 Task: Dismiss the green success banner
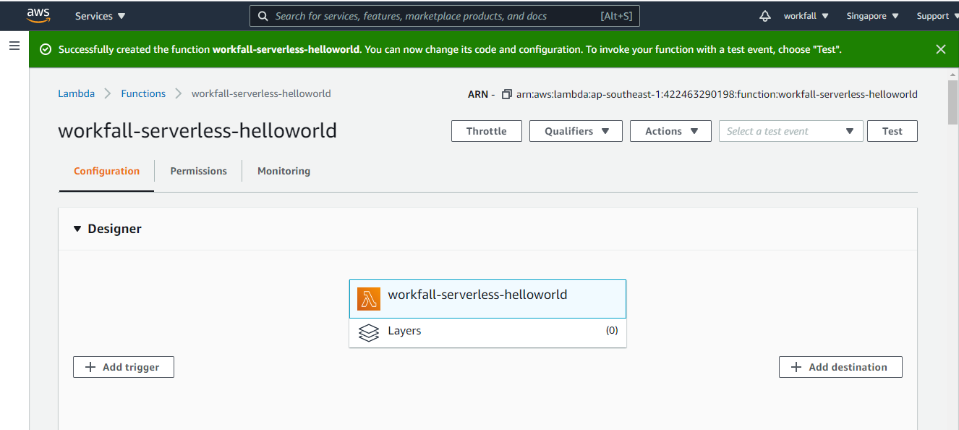click(x=940, y=49)
